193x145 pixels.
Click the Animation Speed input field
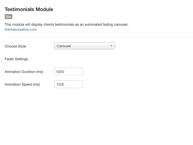[69, 84]
